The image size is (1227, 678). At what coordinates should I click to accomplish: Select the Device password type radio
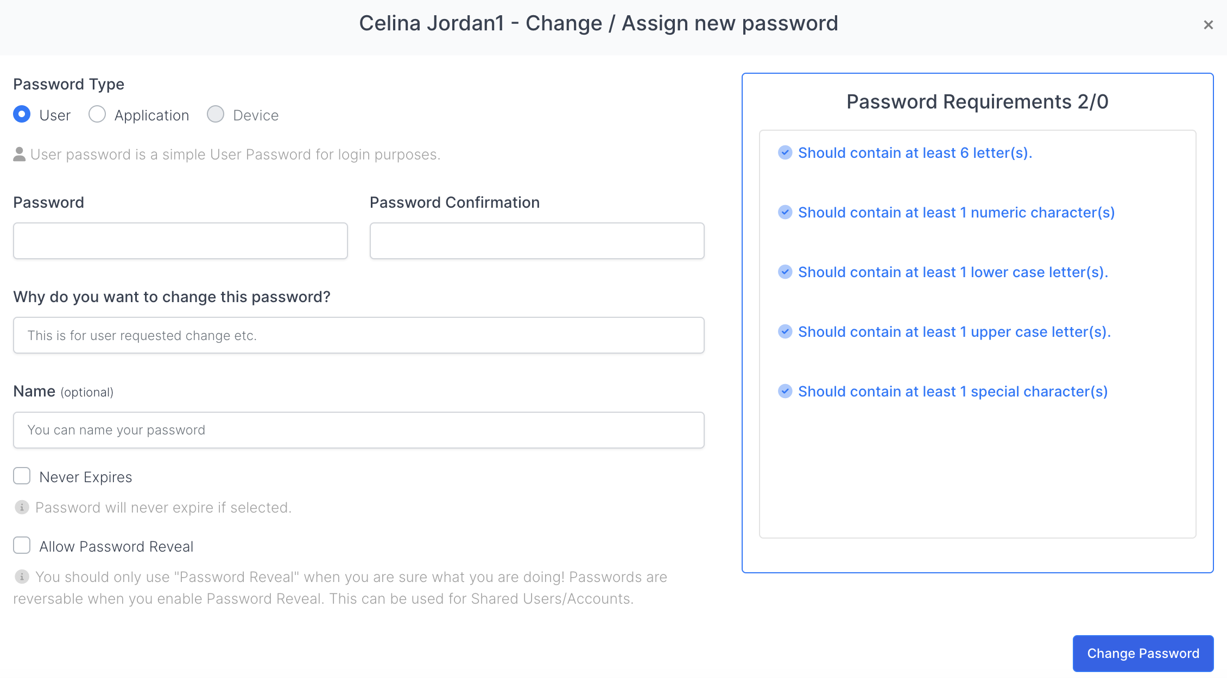point(216,114)
